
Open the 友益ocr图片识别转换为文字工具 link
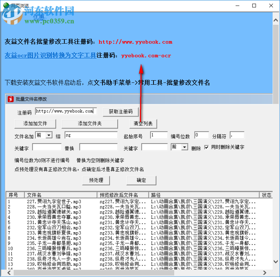click(x=51, y=55)
